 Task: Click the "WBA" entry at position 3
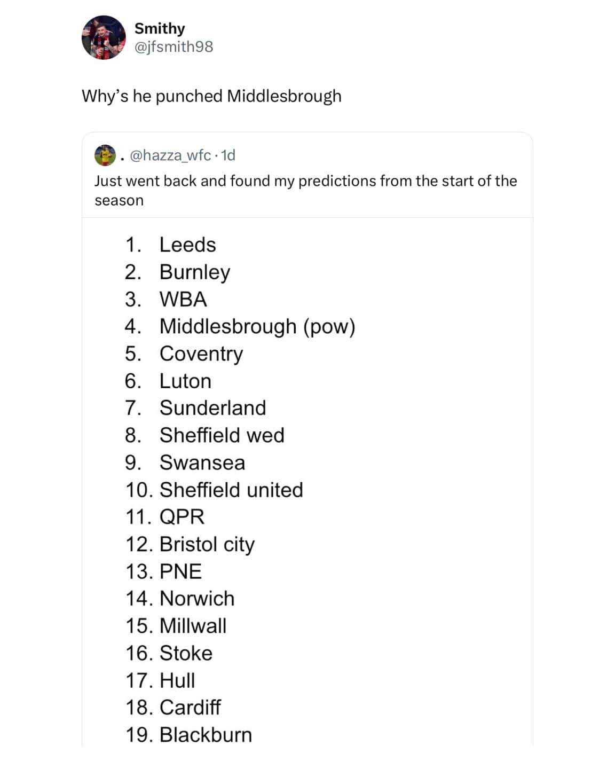183,299
